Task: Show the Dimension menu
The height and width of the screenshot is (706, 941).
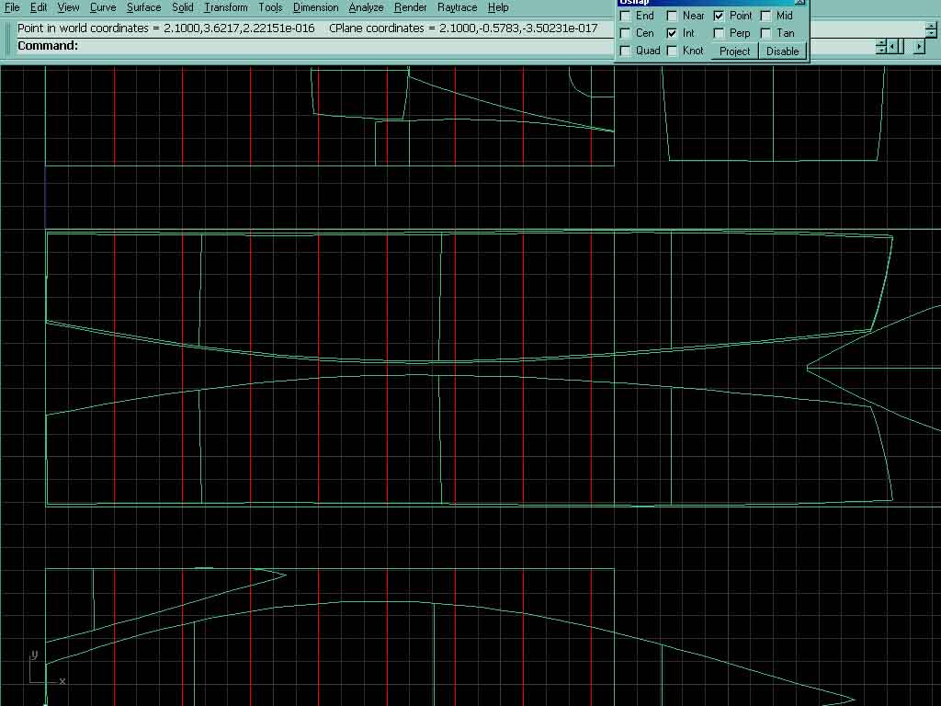Action: pos(315,7)
